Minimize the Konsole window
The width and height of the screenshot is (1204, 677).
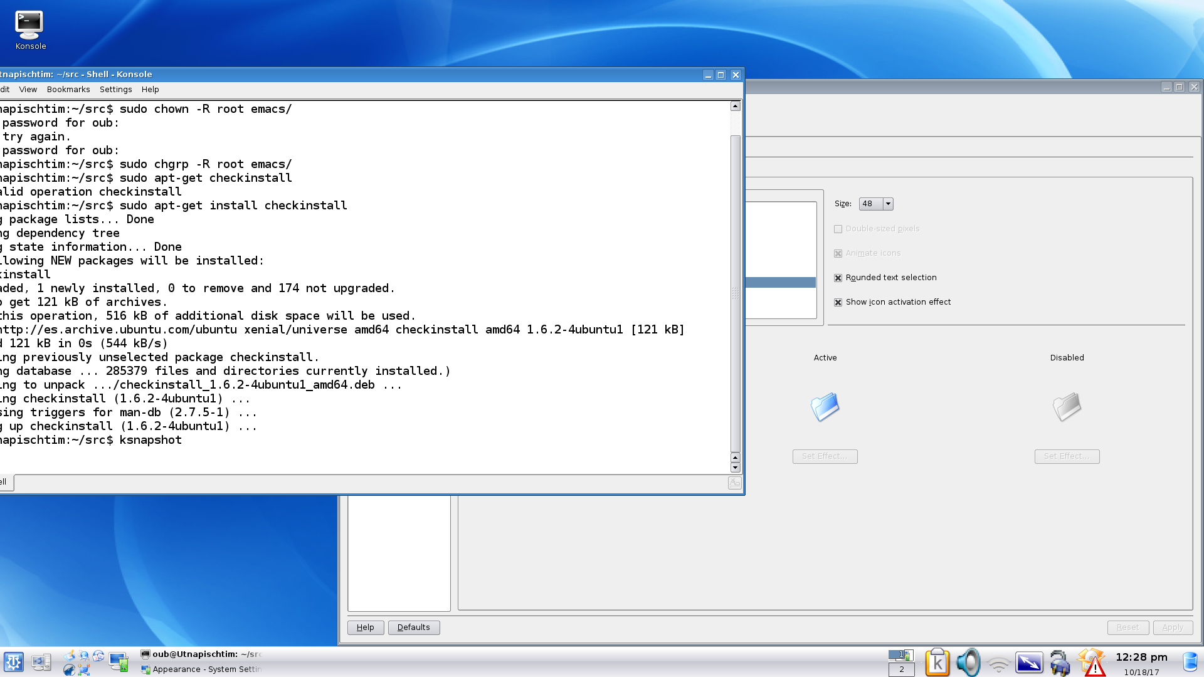click(708, 75)
